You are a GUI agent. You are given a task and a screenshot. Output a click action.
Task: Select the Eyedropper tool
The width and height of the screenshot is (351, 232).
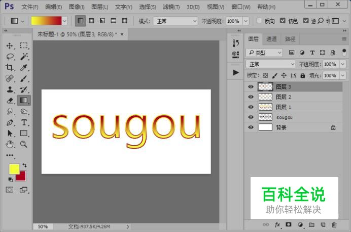24,67
